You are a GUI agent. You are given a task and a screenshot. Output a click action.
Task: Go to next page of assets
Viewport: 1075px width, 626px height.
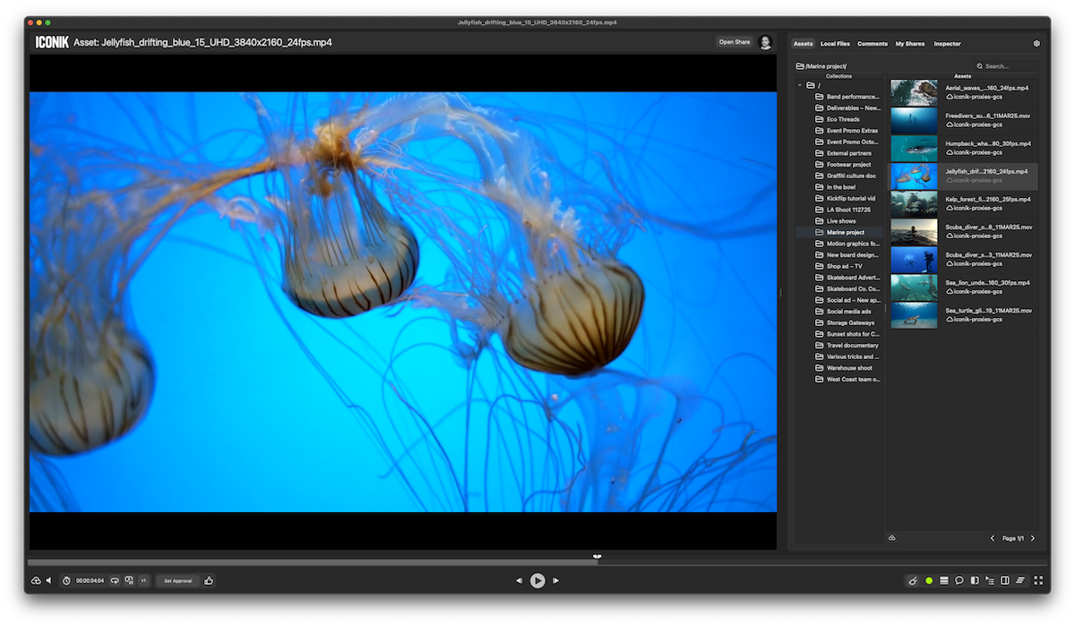pyautogui.click(x=1033, y=538)
